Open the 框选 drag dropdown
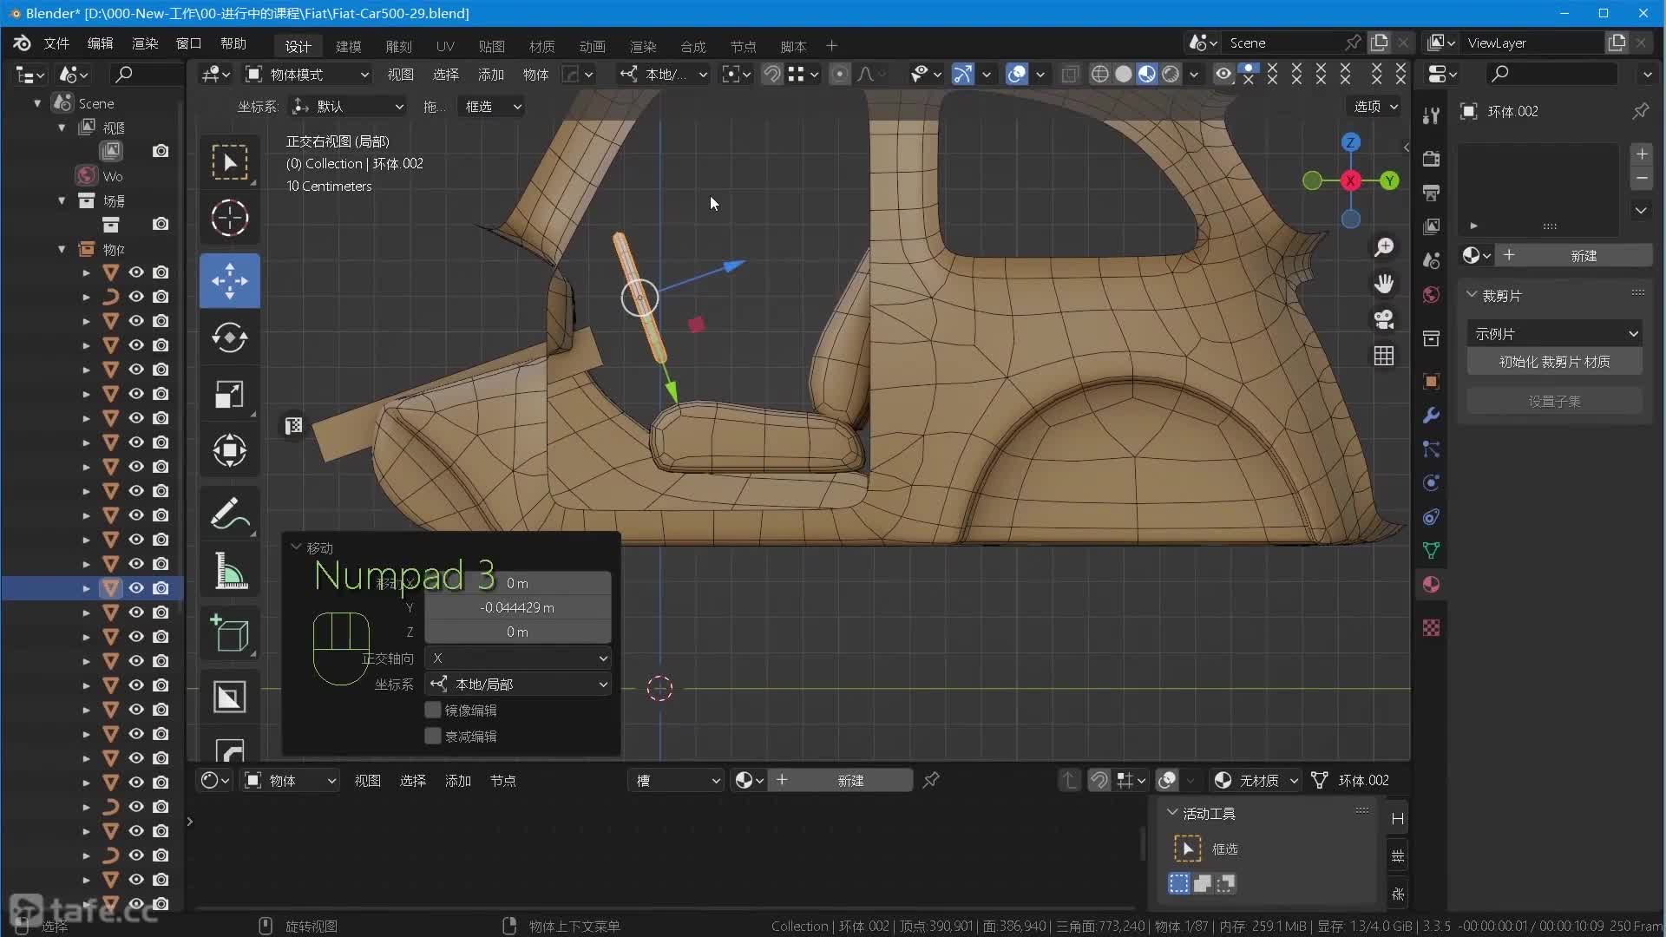The height and width of the screenshot is (937, 1666). pyautogui.click(x=493, y=107)
